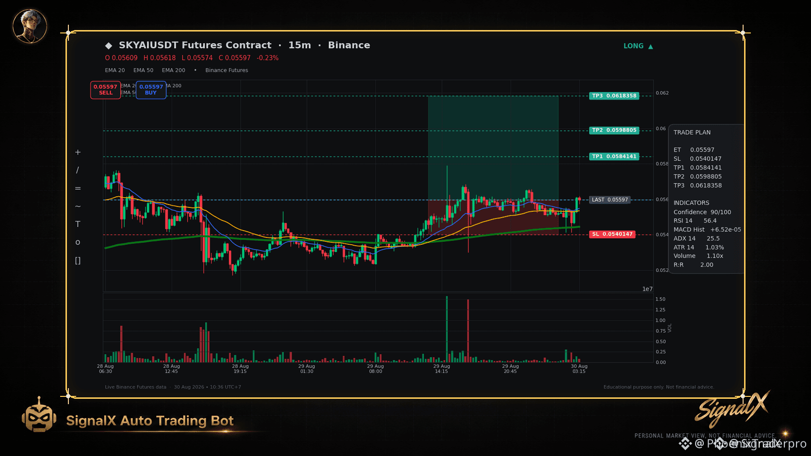This screenshot has width=811, height=456.
Task: Click the 0.062 price axis label
Action: coord(662,93)
